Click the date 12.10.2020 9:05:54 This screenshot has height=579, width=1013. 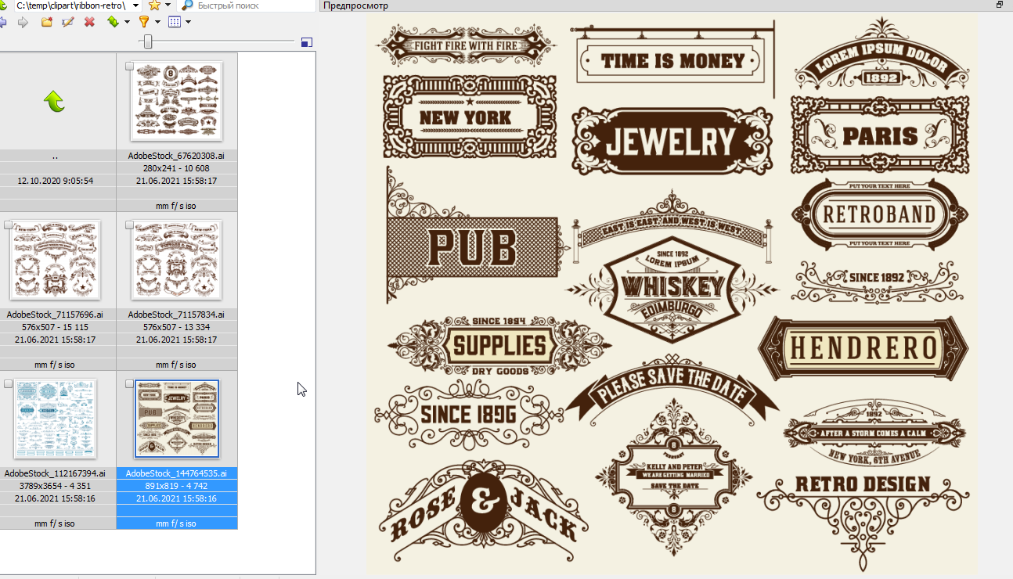(56, 181)
